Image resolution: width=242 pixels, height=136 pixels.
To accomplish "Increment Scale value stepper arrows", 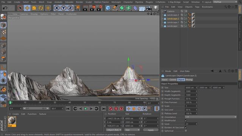I will pos(196,106).
